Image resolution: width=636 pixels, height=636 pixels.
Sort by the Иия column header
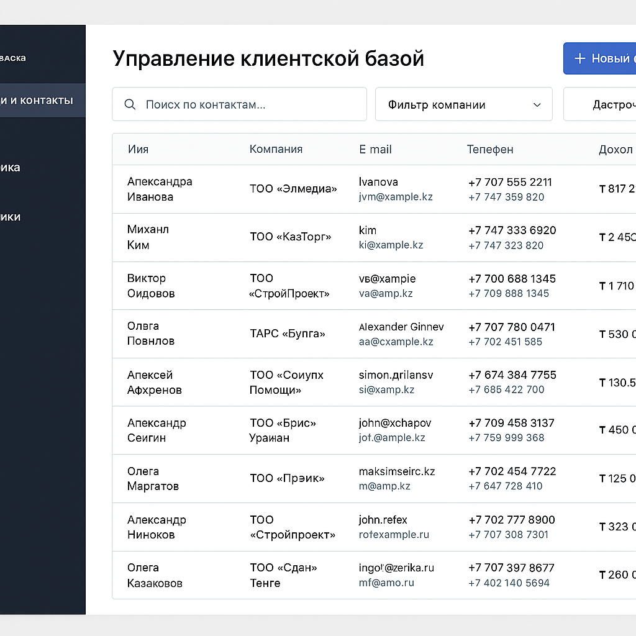[139, 149]
